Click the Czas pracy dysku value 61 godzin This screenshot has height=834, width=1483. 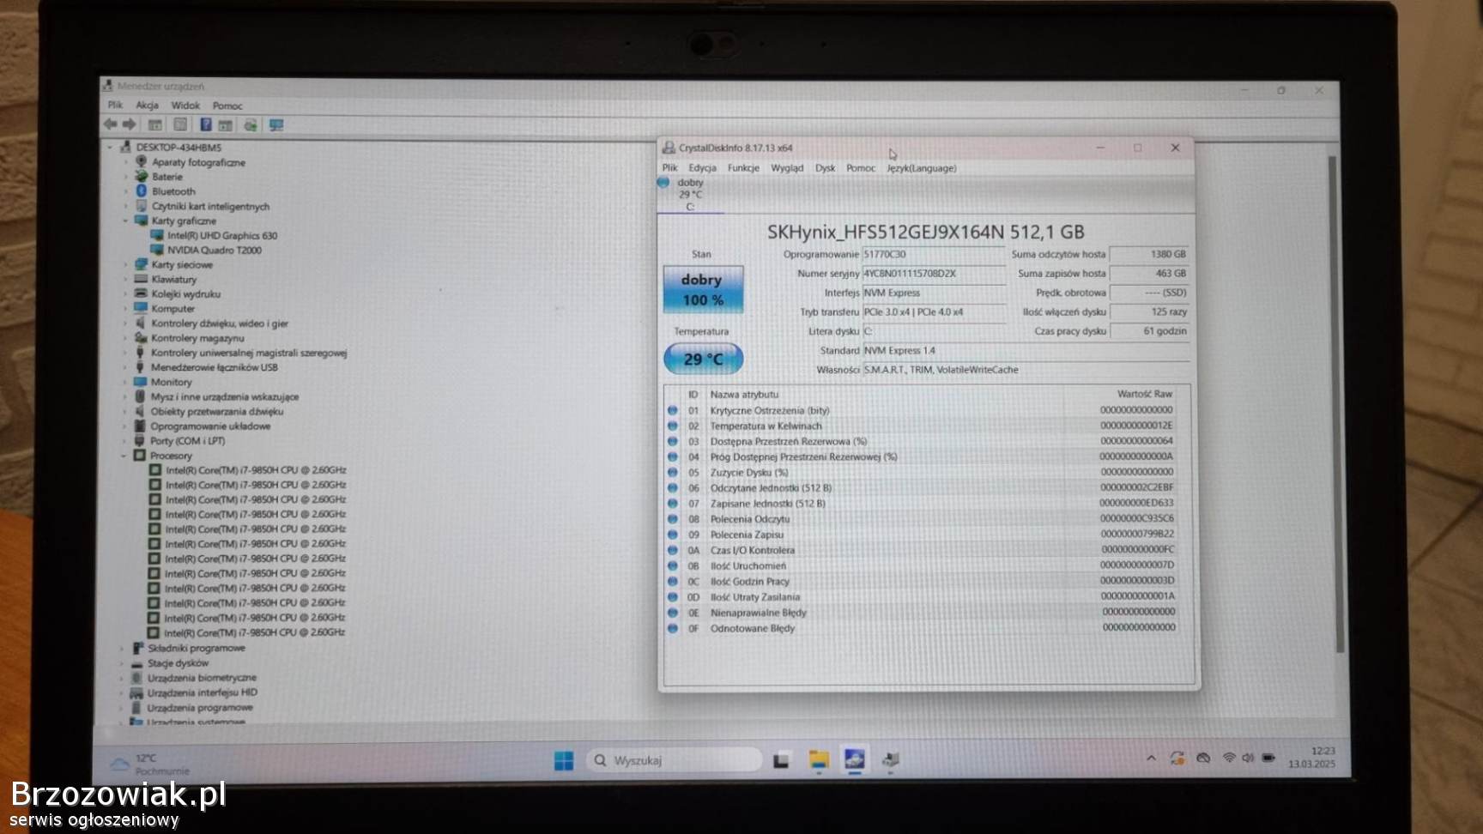[x=1149, y=331]
